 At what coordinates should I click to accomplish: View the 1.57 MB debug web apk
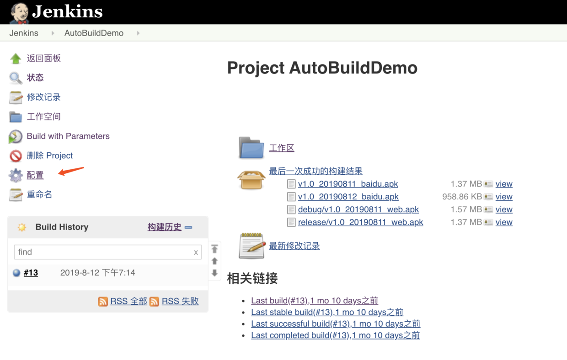pos(504,209)
